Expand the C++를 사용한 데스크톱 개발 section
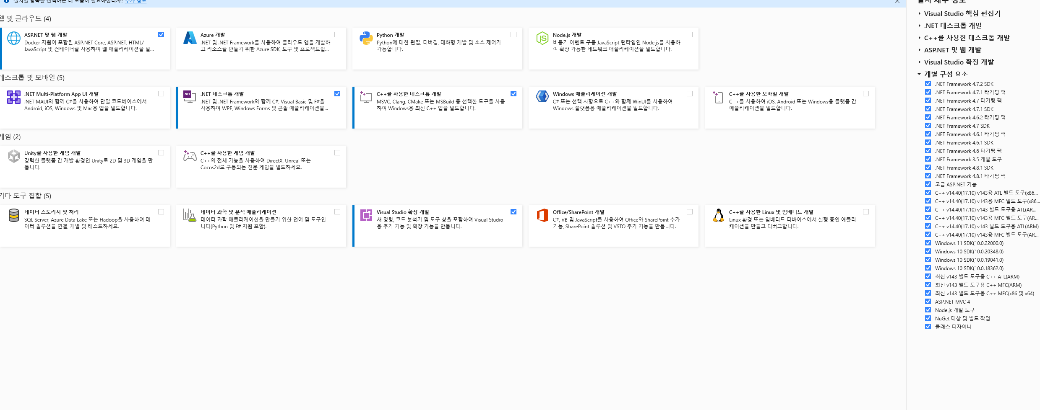1040x410 pixels. pyautogui.click(x=919, y=37)
